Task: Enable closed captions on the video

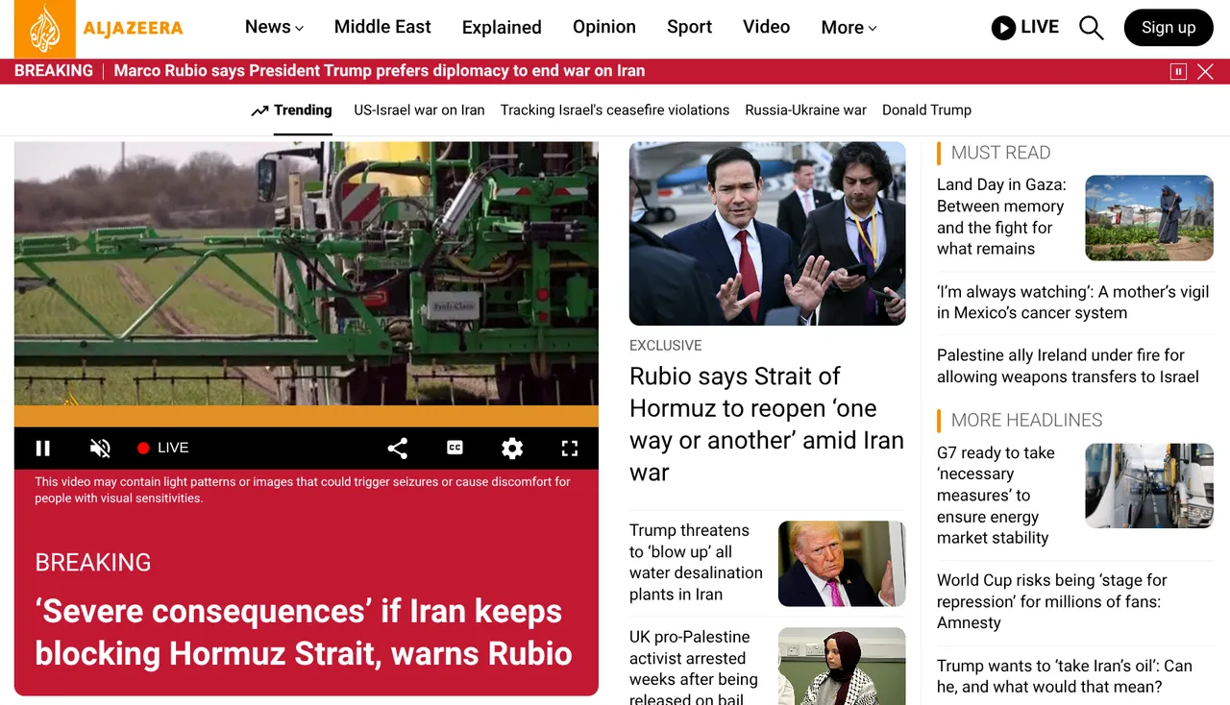Action: [455, 448]
